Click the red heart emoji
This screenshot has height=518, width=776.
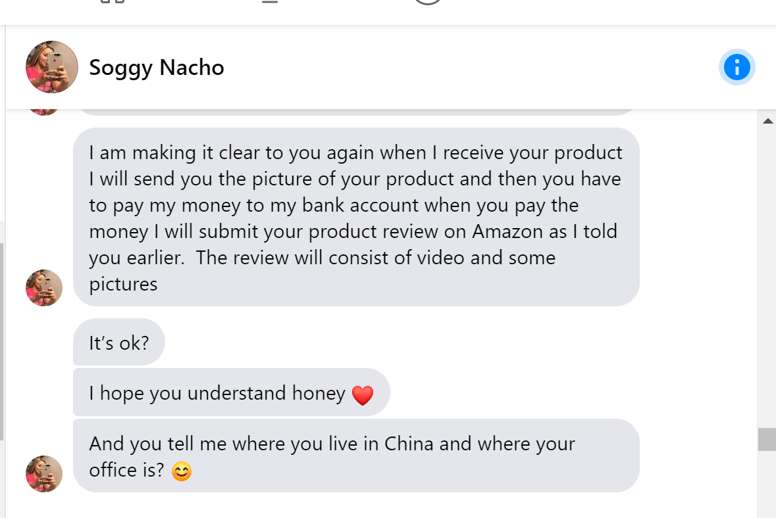[x=363, y=395]
